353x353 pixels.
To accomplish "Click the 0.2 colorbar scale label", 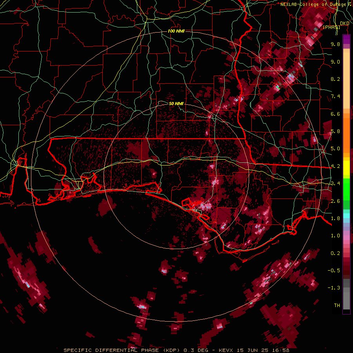I will tap(335, 253).
